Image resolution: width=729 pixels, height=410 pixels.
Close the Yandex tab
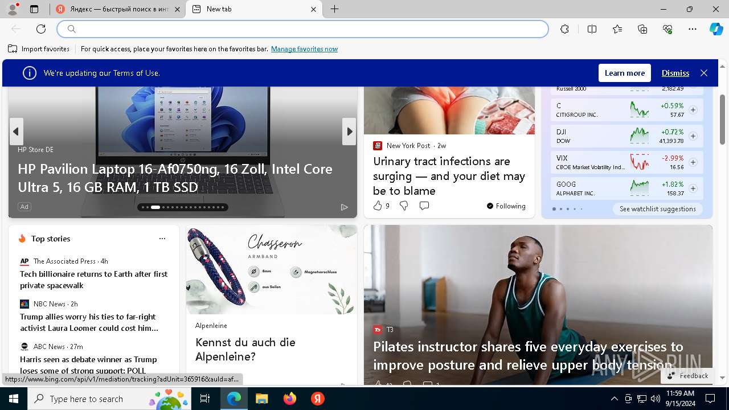177,9
